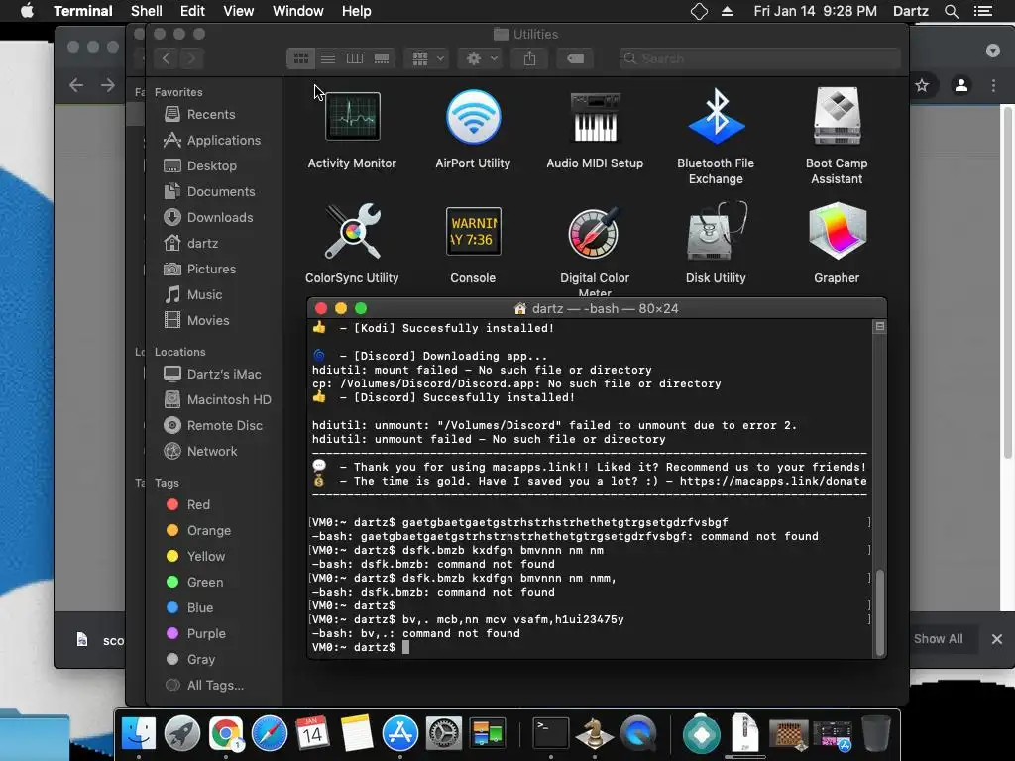
Task: Open the ZIP file in the Dock
Action: [x=745, y=732]
